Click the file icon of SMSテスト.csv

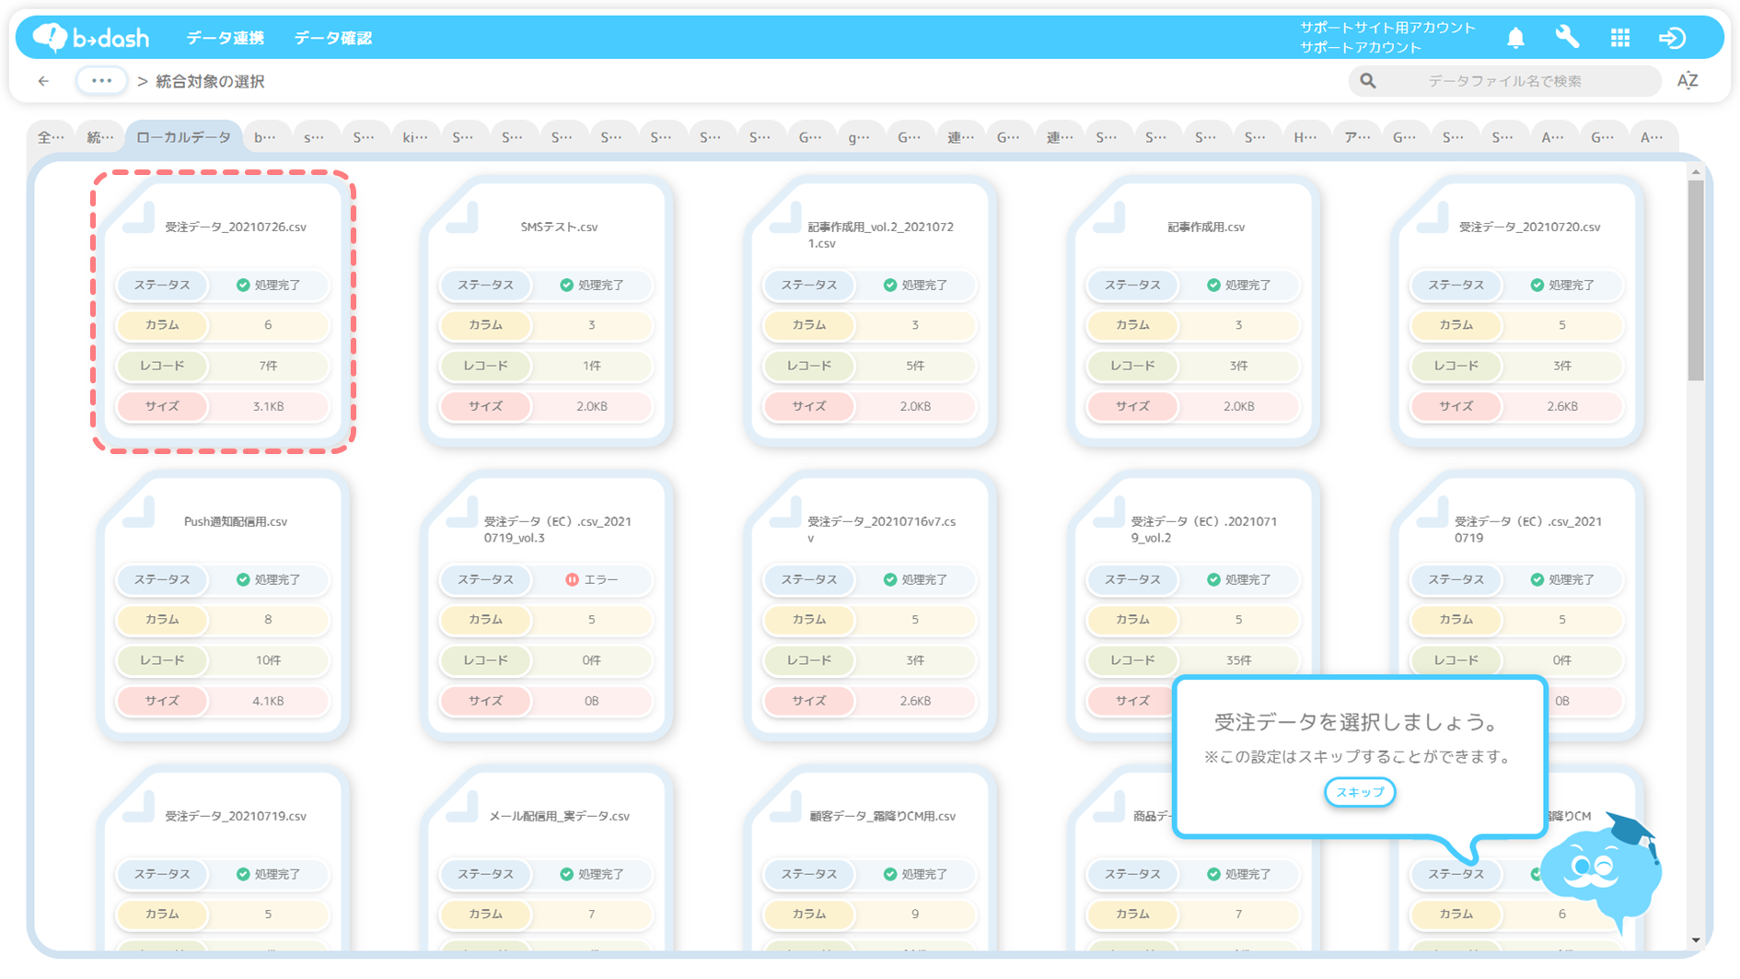(x=462, y=218)
